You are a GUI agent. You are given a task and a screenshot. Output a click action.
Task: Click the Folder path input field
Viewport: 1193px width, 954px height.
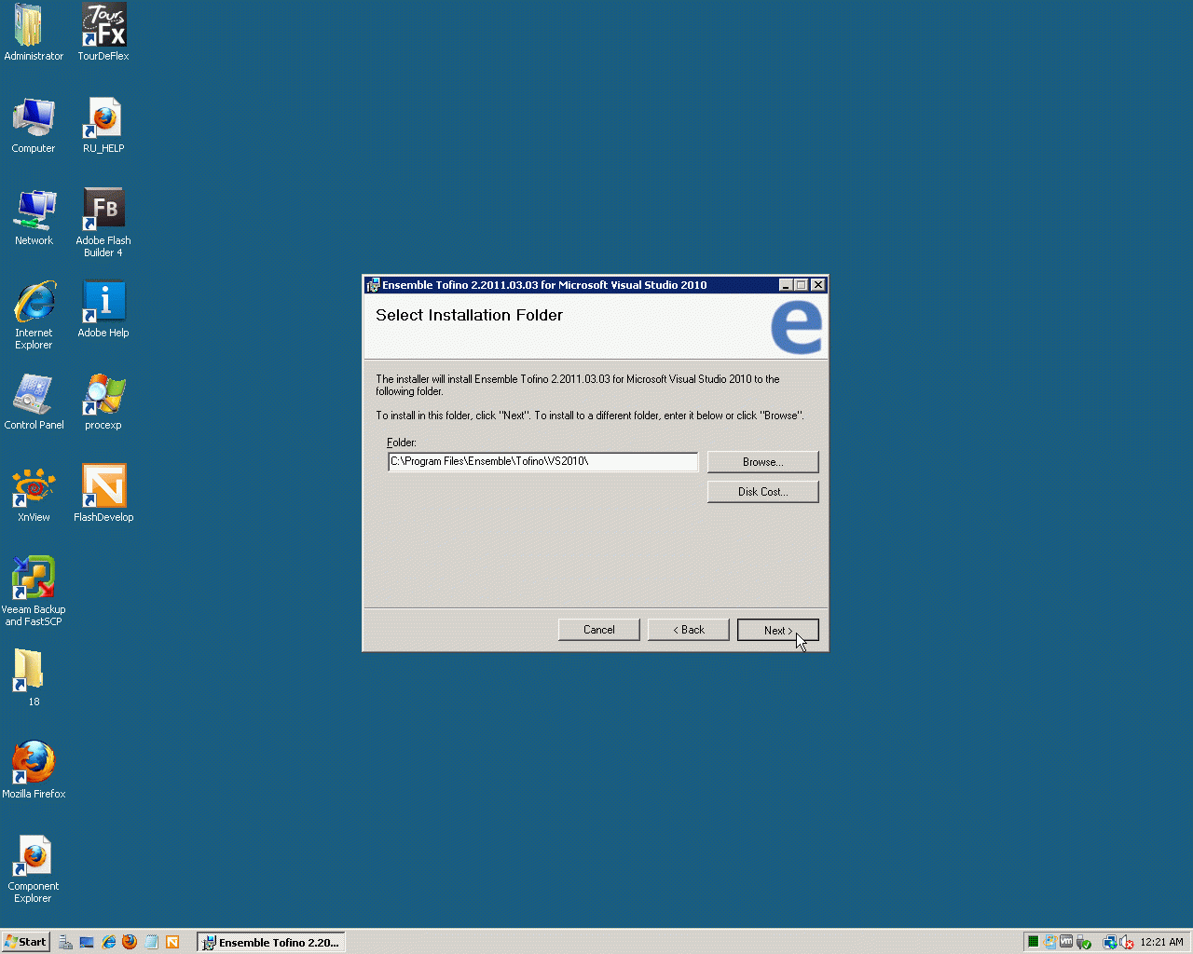(x=542, y=462)
